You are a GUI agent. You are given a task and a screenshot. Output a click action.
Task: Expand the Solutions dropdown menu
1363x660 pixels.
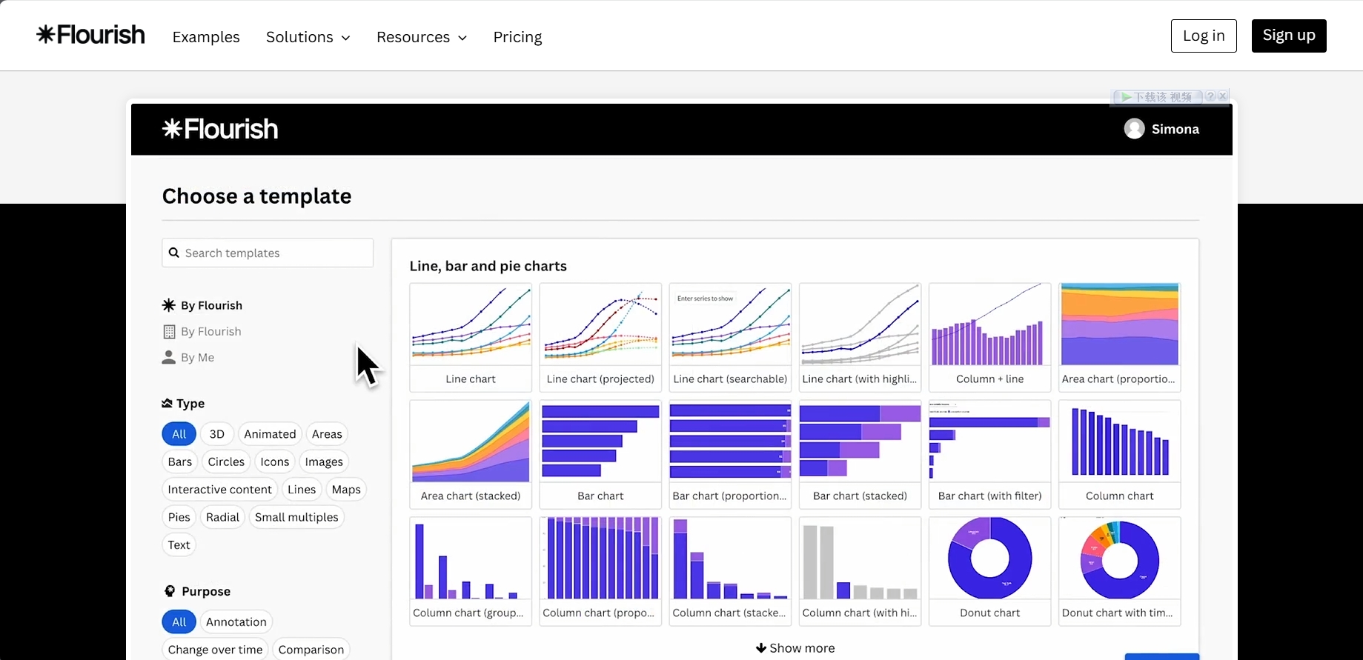pyautogui.click(x=308, y=37)
